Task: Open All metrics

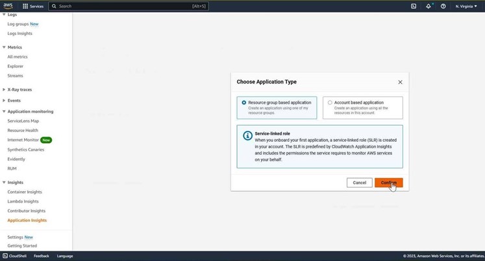Action: tap(18, 57)
